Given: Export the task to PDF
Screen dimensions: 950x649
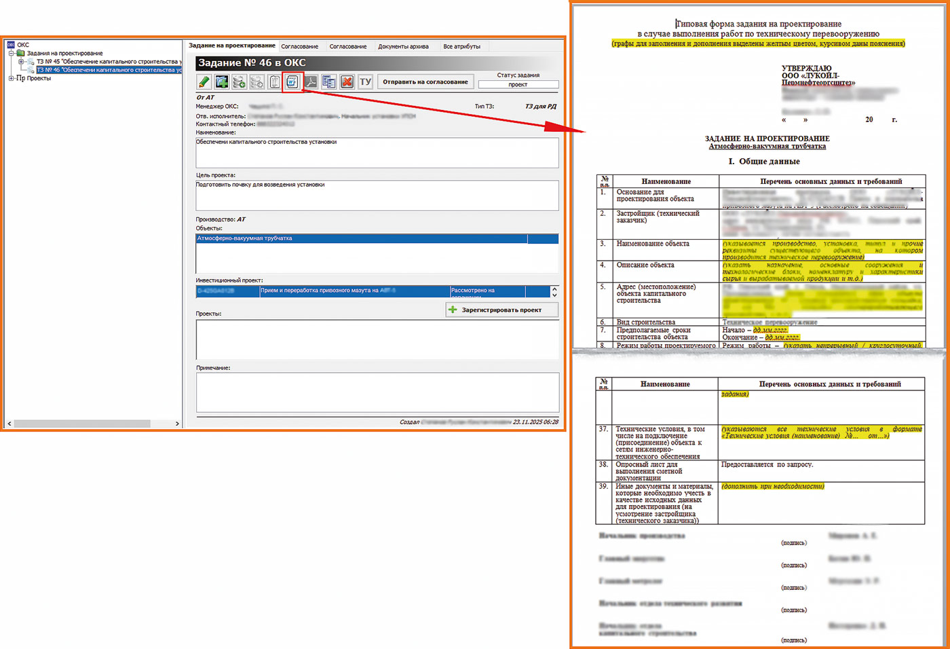Looking at the screenshot, I should click(x=310, y=82).
